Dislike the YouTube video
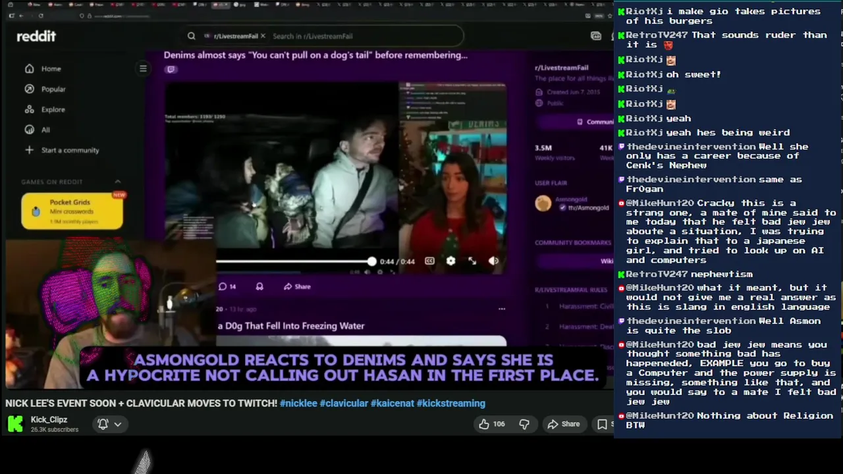This screenshot has width=843, height=474. [x=524, y=424]
